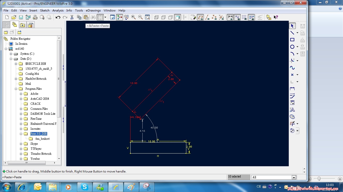Switch to the Folder Browser tab
Image resolution: width=343 pixels, height=192 pixels.
[x=14, y=25]
